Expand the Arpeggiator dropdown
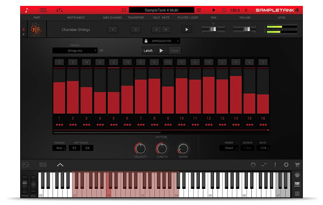The width and height of the screenshot is (323, 205). coord(161,41)
